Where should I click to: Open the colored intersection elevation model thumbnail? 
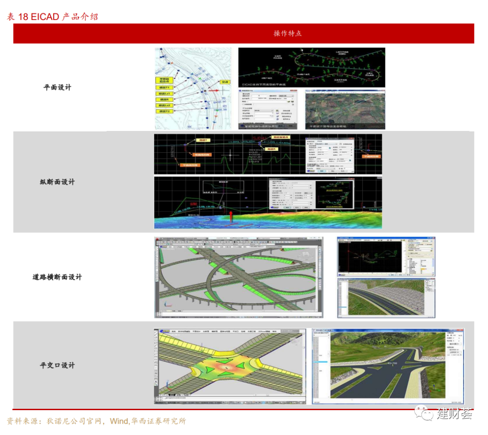pos(230,366)
